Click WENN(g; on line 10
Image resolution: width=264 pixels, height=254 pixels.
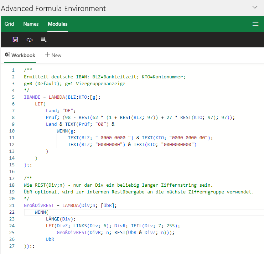66,131
